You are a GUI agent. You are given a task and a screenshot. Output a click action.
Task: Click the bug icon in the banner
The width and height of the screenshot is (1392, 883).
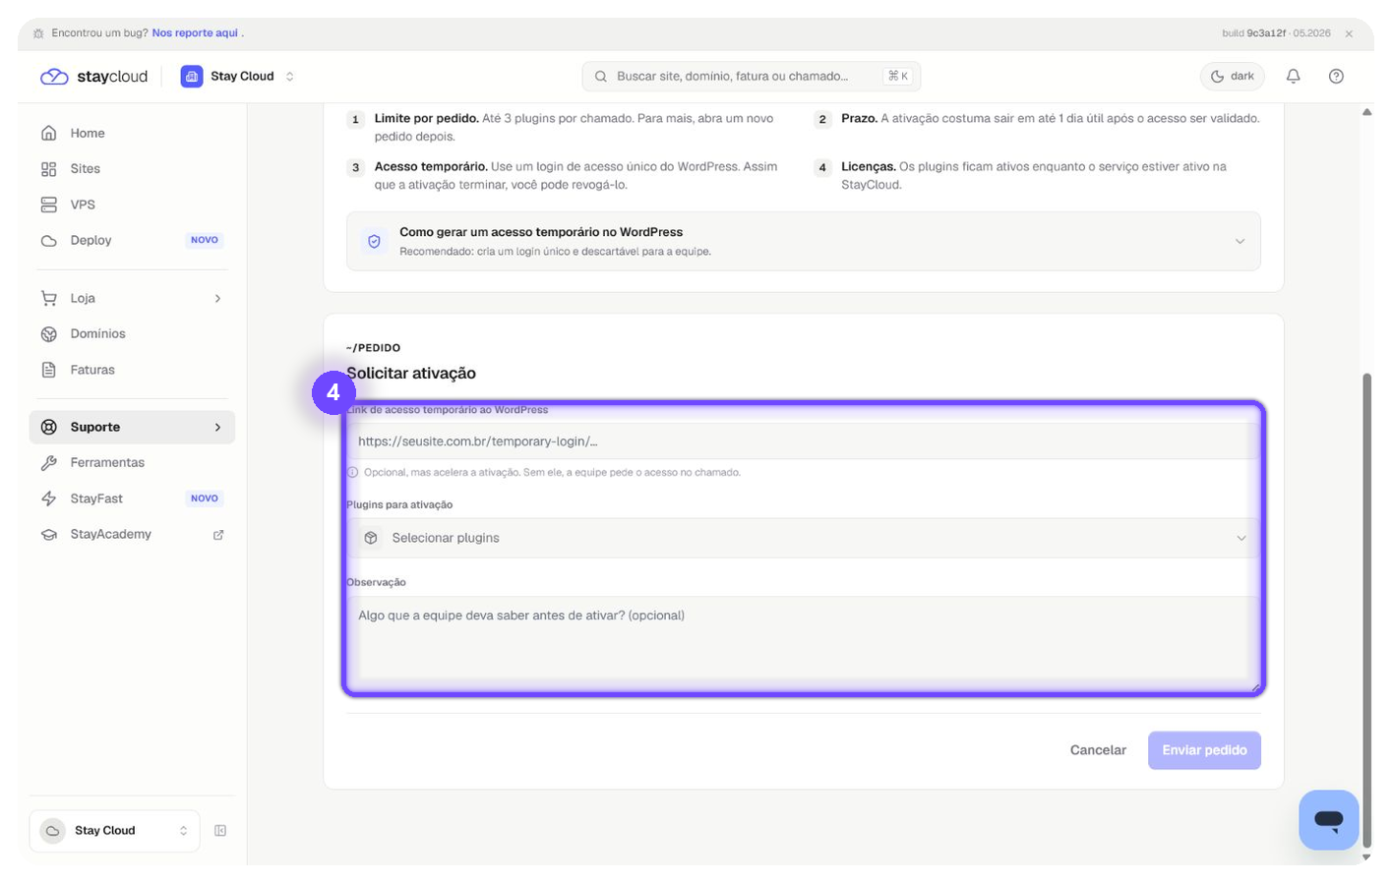(x=38, y=33)
